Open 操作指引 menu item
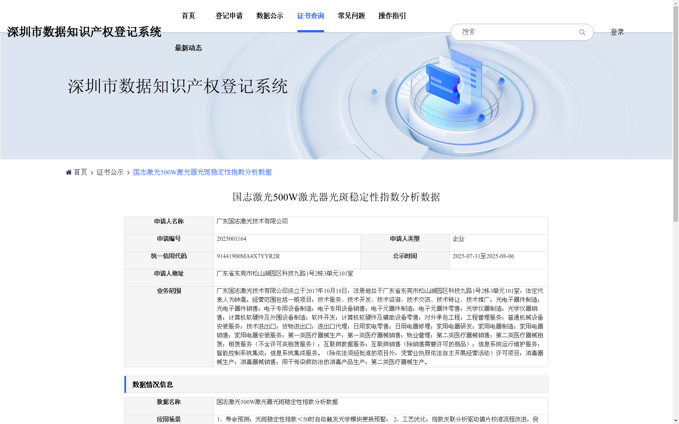Screen dimensions: 679x424 pos(392,16)
